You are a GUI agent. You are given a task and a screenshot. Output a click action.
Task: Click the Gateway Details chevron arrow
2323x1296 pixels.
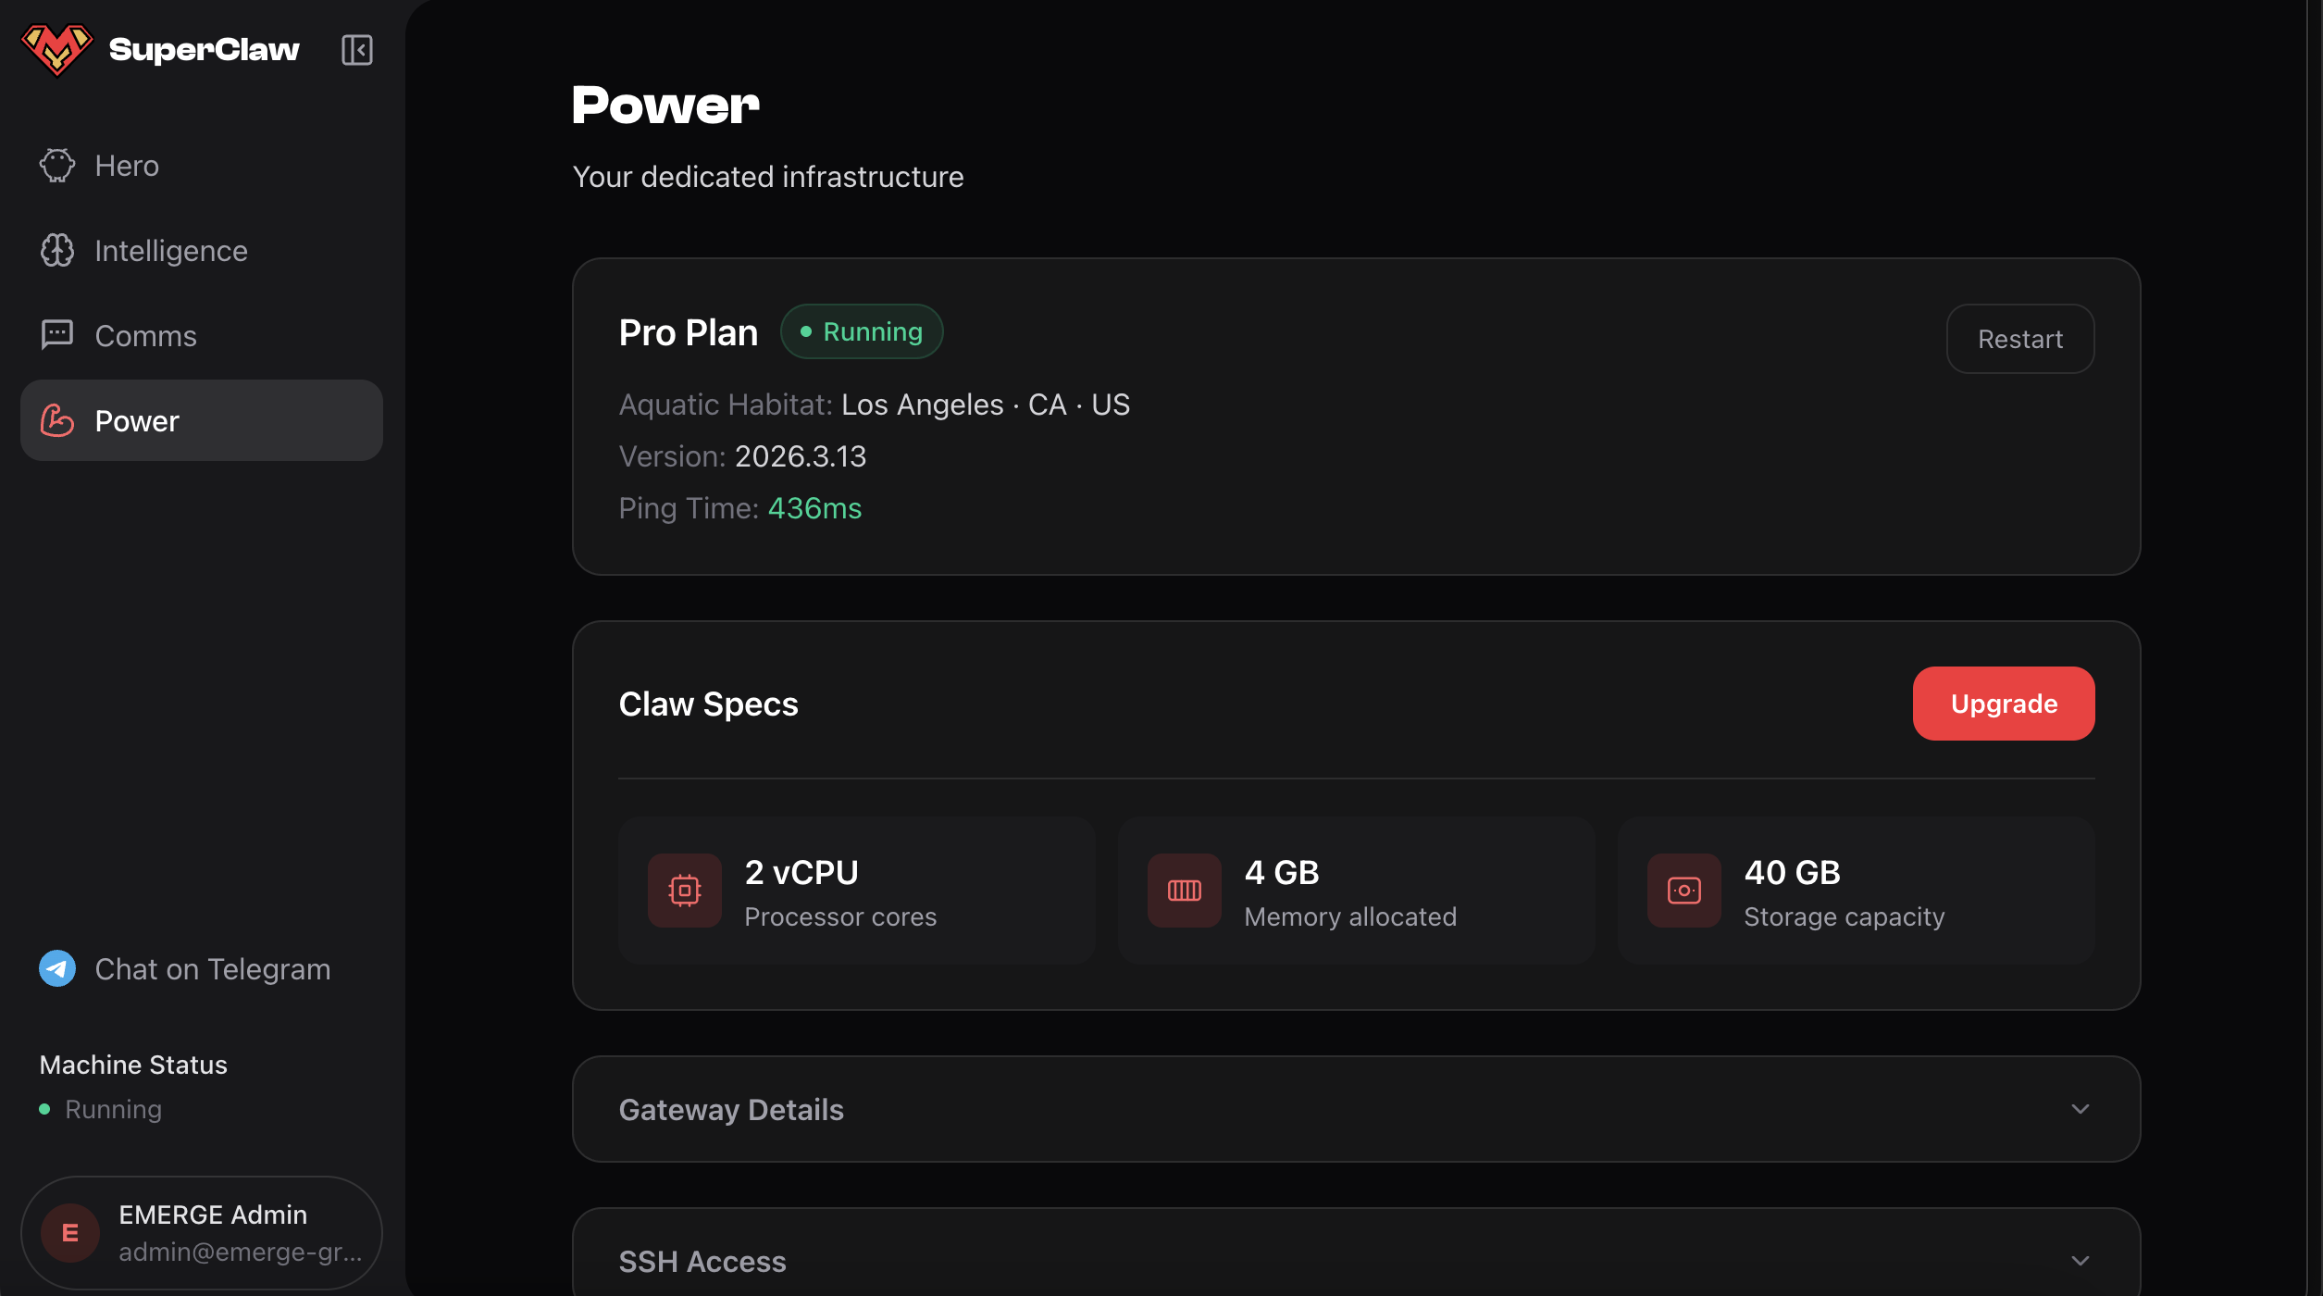(2080, 1109)
